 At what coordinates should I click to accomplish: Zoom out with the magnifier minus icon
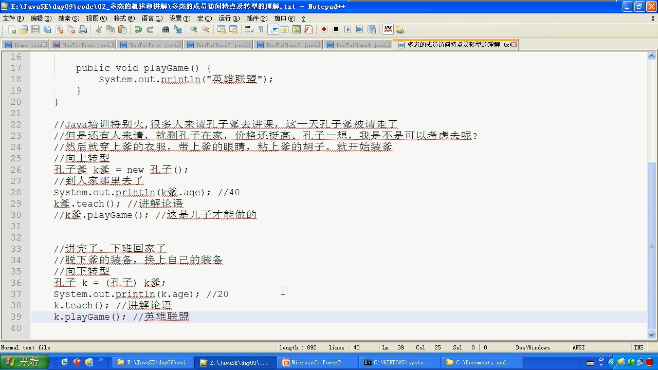click(206, 29)
